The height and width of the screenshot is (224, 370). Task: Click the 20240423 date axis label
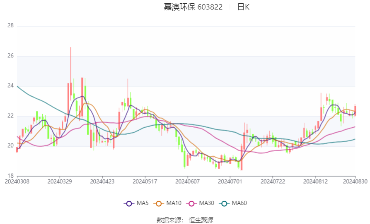pyautogui.click(x=102, y=182)
